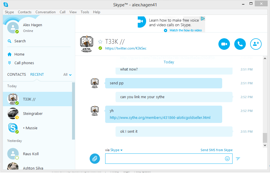Open the Skype menu
This screenshot has height=173, width=270.
click(9, 12)
